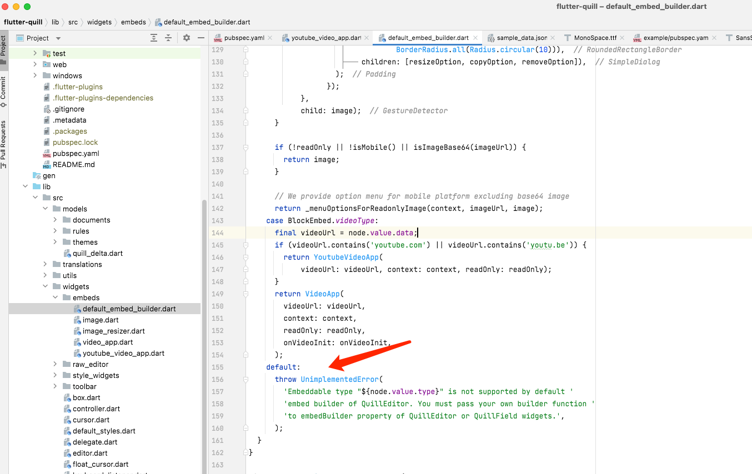Place cursor on UnimplementedError in line 156
Screen dimensions: 752x474
[340, 379]
